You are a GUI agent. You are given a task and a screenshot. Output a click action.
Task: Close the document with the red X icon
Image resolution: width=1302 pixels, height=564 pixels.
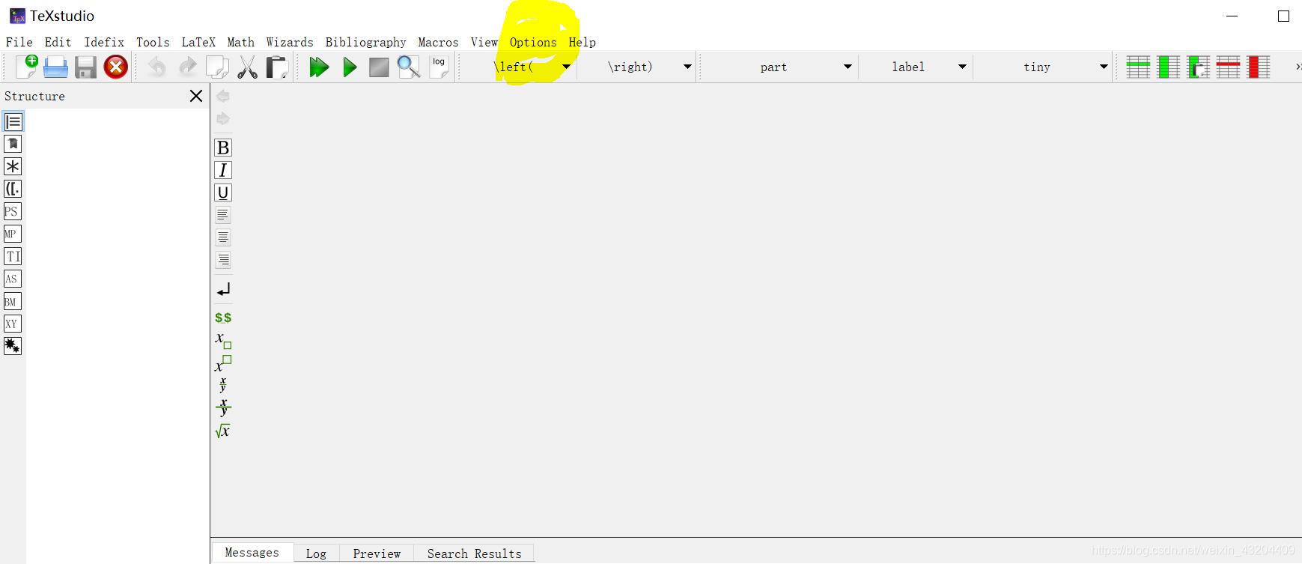coord(115,67)
